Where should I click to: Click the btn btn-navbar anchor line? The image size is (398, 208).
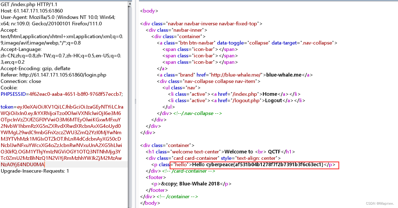tap(247, 43)
